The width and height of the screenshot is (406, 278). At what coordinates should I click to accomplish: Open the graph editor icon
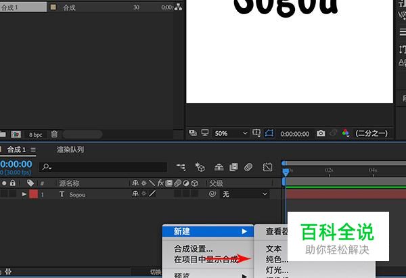coord(267,167)
